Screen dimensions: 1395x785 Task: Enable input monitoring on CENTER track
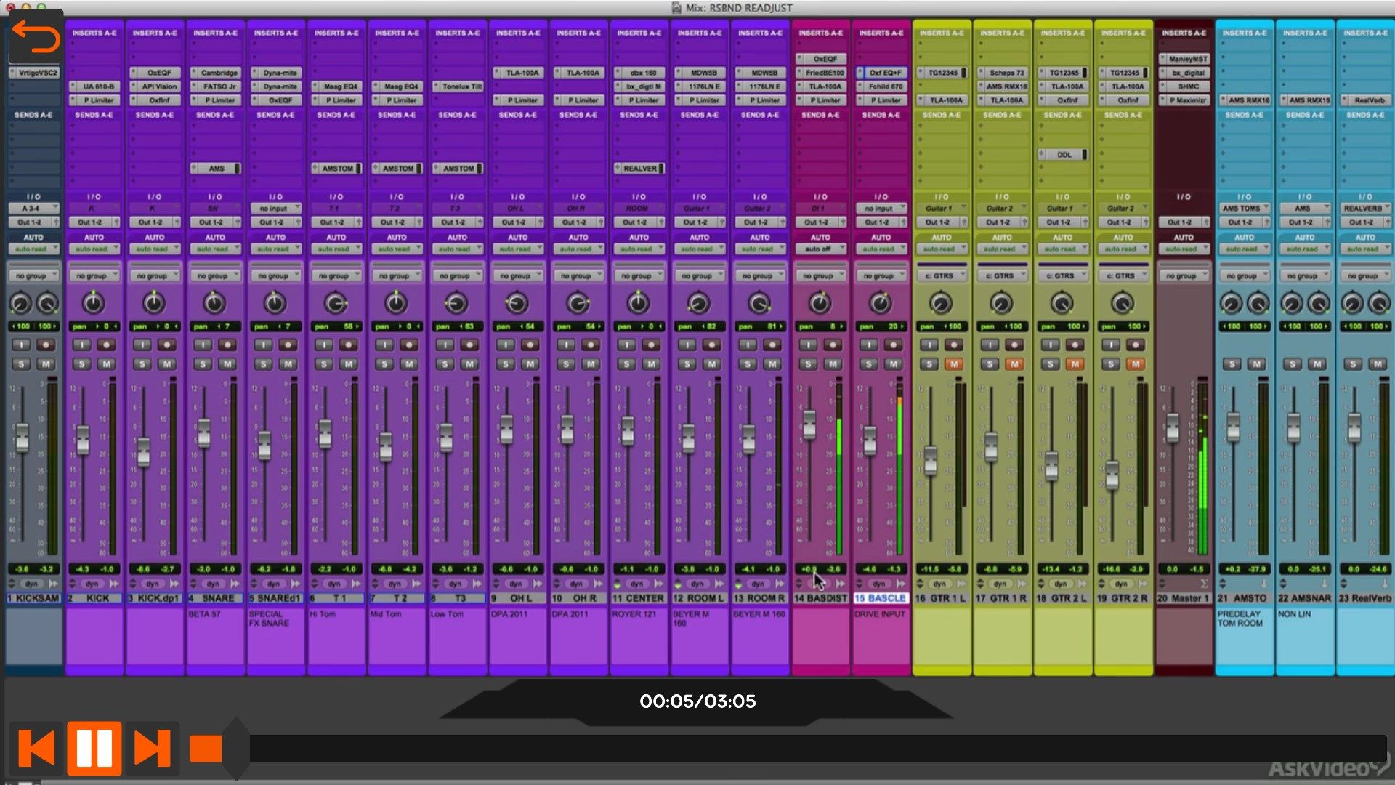click(626, 345)
